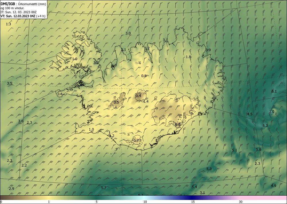
Task: Click the '1' label under the colour scale
Action: [x=49, y=202]
